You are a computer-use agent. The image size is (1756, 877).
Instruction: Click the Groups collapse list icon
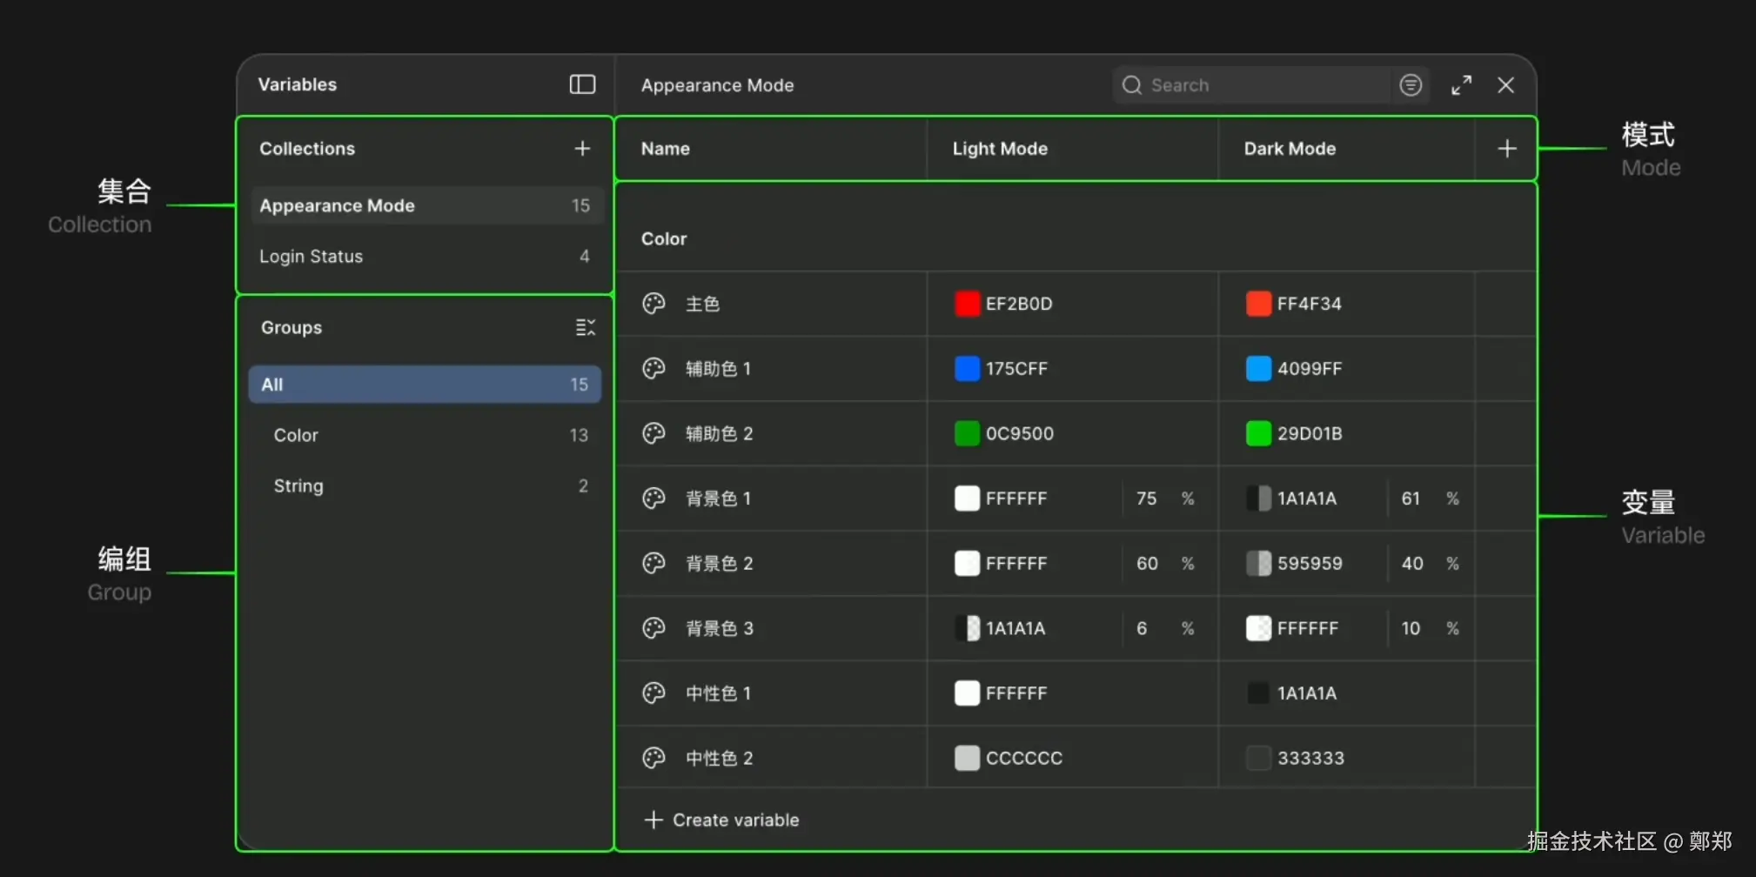point(586,327)
